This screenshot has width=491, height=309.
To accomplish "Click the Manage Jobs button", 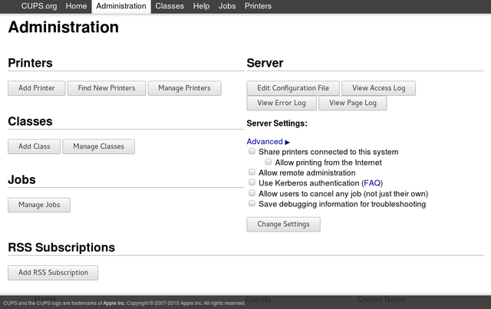I will (39, 205).
